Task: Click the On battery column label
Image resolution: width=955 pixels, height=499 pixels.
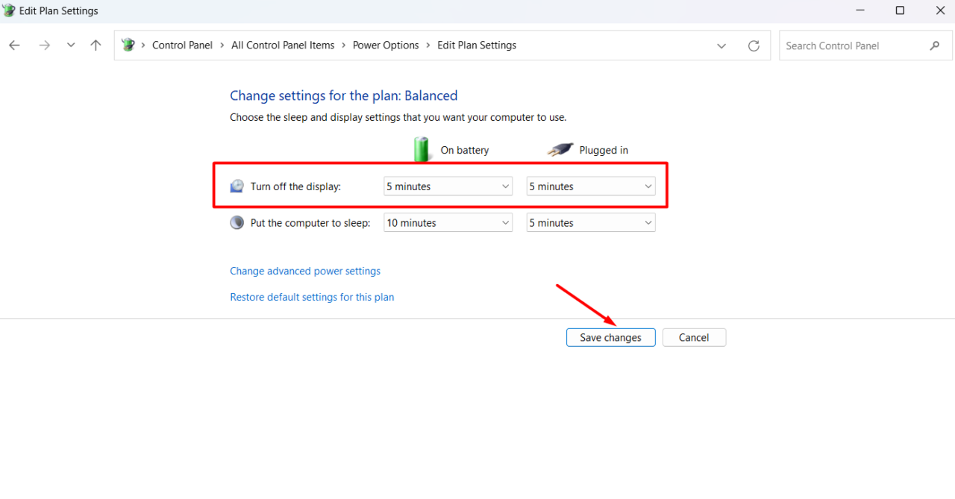Action: 465,150
